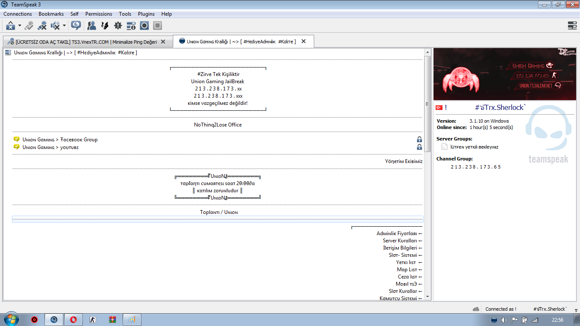The height and width of the screenshot is (326, 580).
Task: Click the volume icon in the system tray
Action: [x=504, y=320]
